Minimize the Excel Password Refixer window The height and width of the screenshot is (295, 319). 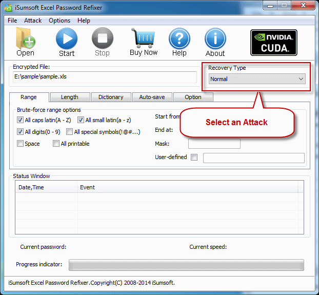(270, 6)
